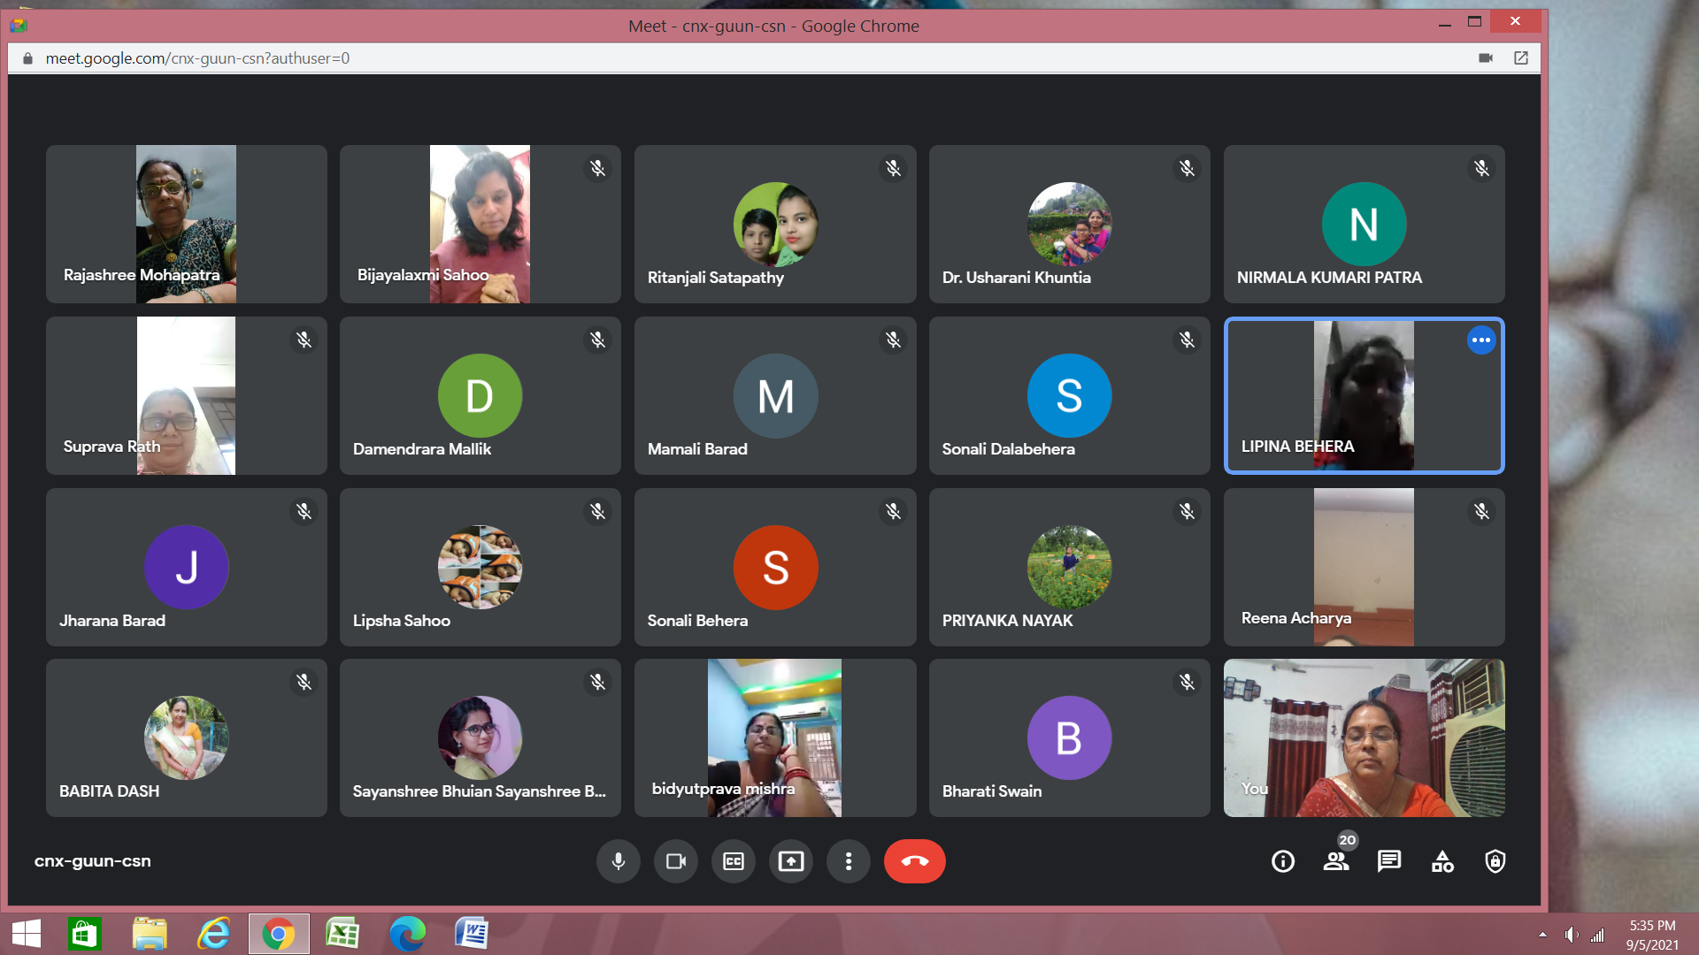Image resolution: width=1699 pixels, height=955 pixels.
Task: Click muted mic icon on Sonali Behera tile
Action: pyautogui.click(x=894, y=511)
